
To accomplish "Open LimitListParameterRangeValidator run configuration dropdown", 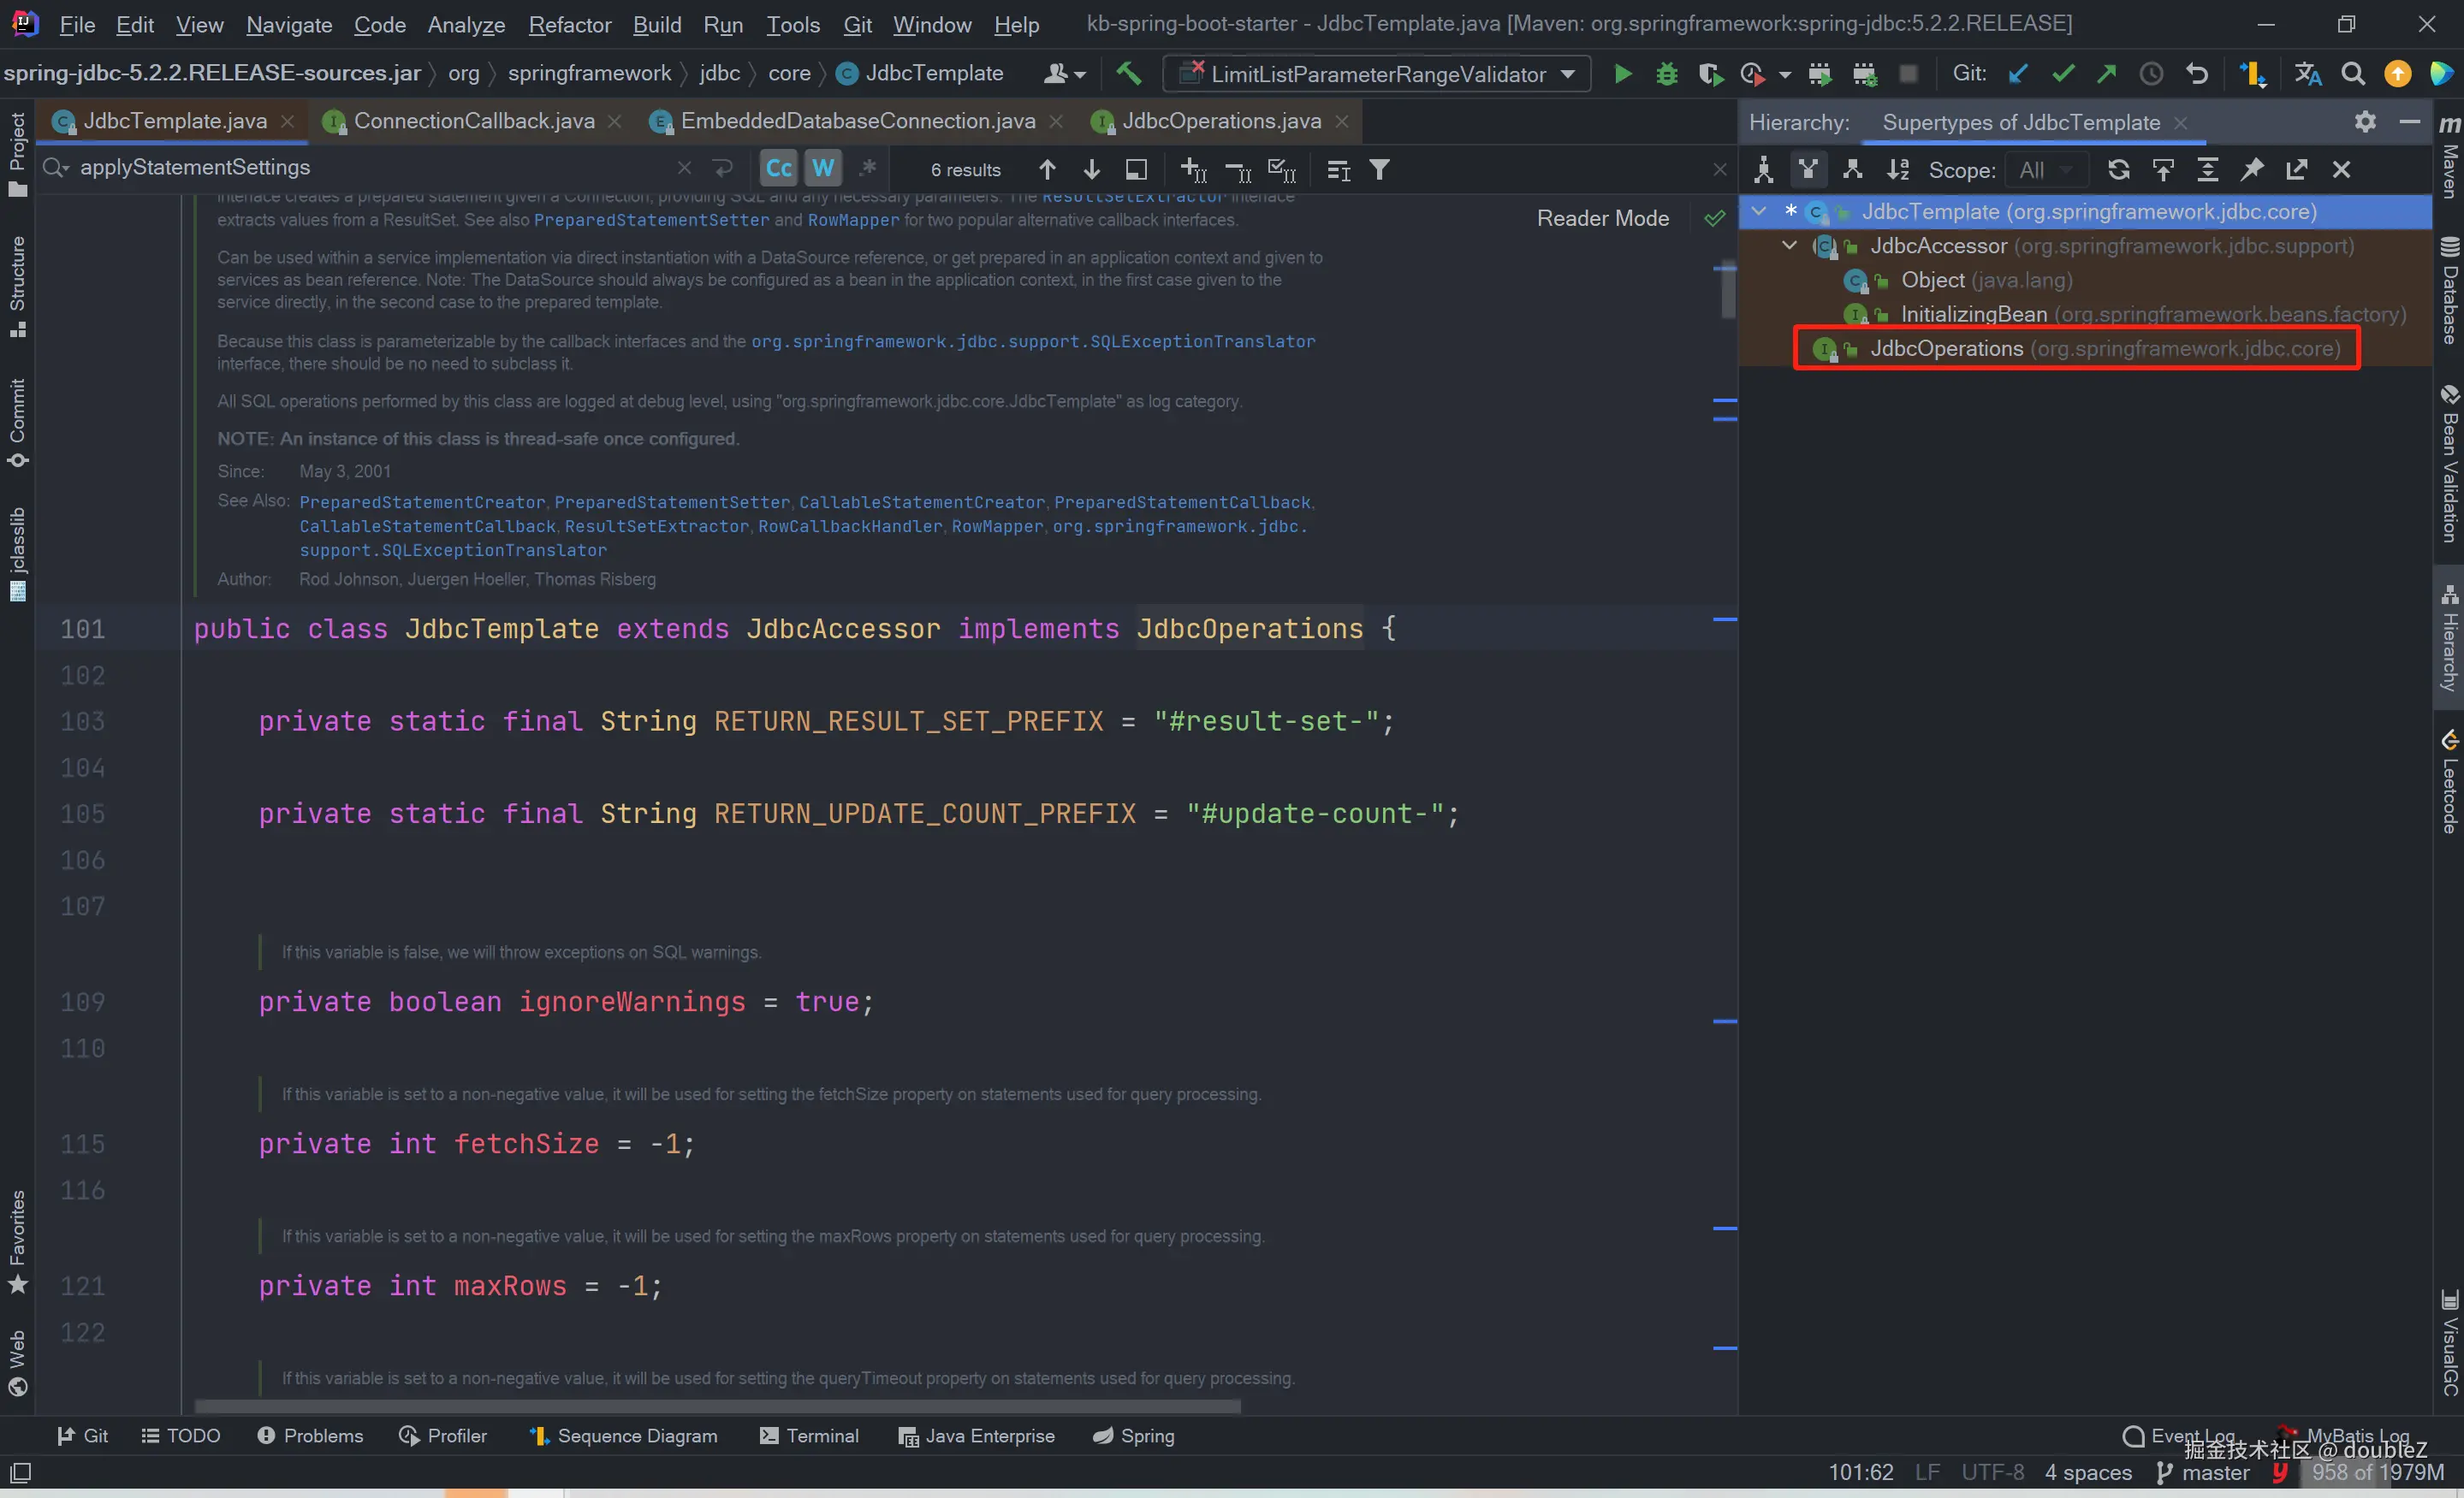I will pyautogui.click(x=1376, y=74).
